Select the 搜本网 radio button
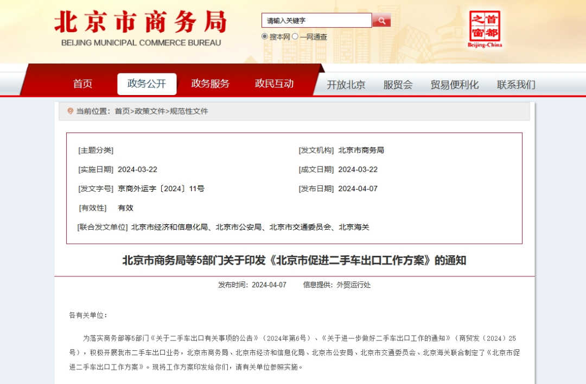This screenshot has width=586, height=384. pos(265,37)
